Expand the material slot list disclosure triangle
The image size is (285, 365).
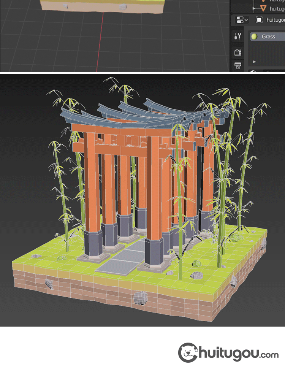254,62
